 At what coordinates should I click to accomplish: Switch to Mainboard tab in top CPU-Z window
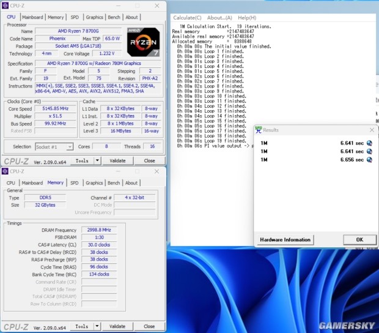[32, 17]
